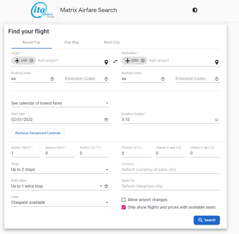The width and height of the screenshot is (239, 234).
Task: Remove the LAX origin chip
Action: (x=31, y=61)
